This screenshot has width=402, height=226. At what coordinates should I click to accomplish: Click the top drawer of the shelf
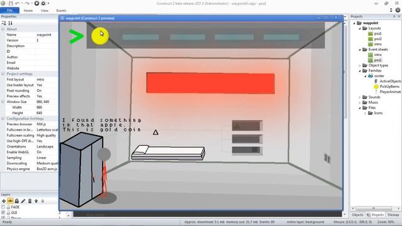tap(247, 126)
